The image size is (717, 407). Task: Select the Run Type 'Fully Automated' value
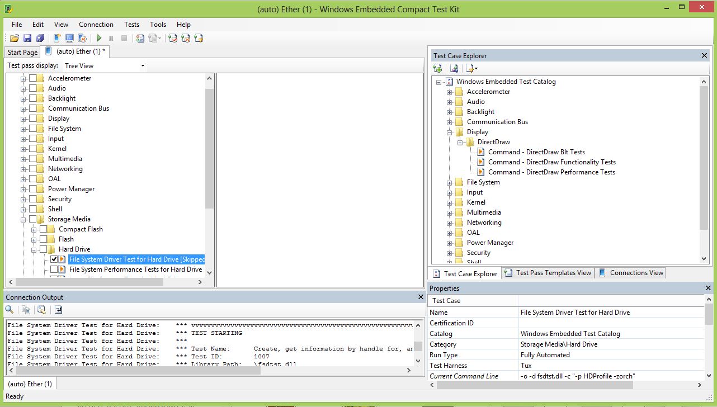(611, 355)
